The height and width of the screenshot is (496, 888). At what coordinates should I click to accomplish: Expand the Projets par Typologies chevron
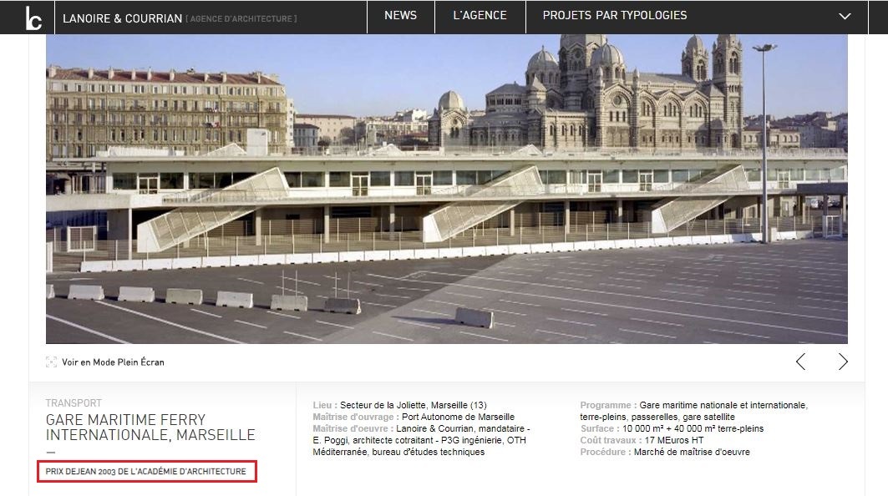[845, 17]
